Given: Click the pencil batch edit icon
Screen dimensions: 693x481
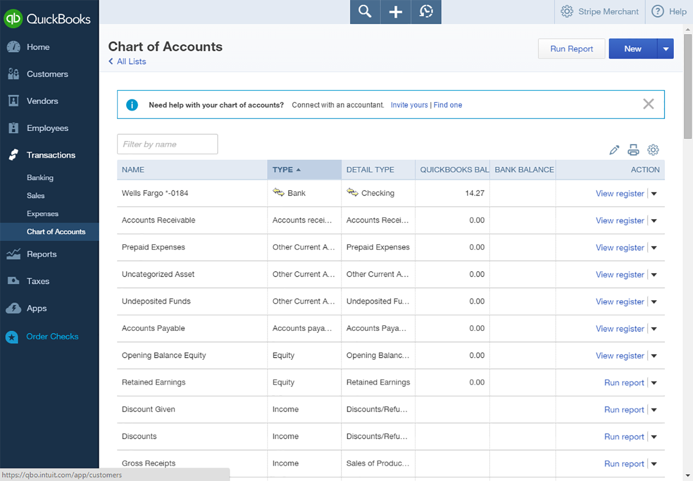Looking at the screenshot, I should click(614, 150).
